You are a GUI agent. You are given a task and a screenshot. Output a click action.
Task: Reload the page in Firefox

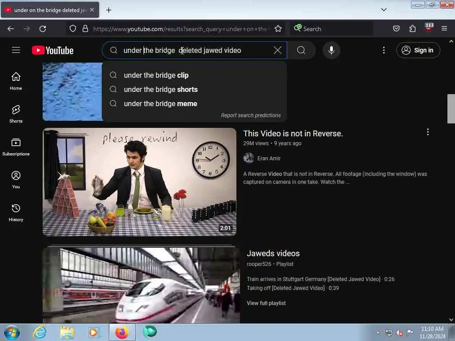point(43,29)
